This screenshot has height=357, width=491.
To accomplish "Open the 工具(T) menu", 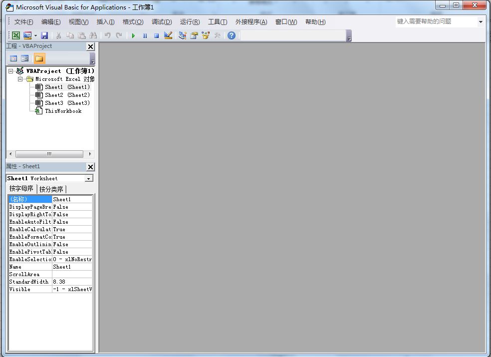I will (218, 22).
